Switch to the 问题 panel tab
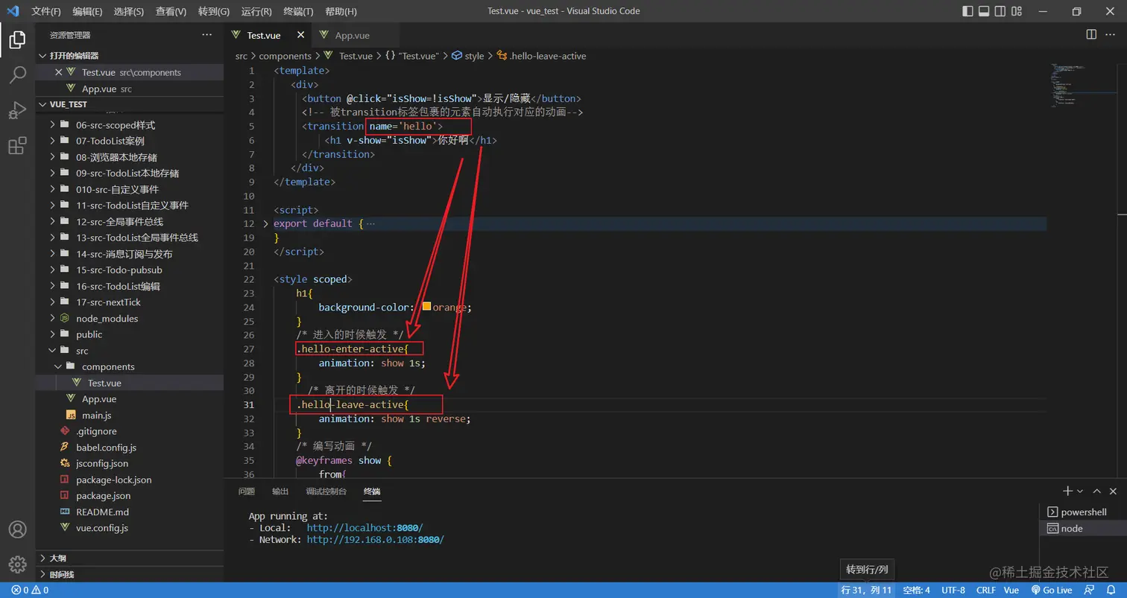This screenshot has width=1127, height=598. coord(246,492)
